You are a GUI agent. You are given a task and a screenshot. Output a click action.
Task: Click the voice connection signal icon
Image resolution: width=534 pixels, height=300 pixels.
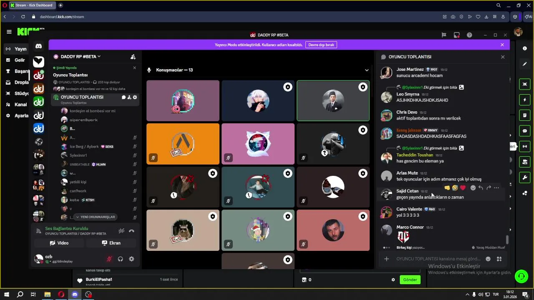tap(38, 231)
